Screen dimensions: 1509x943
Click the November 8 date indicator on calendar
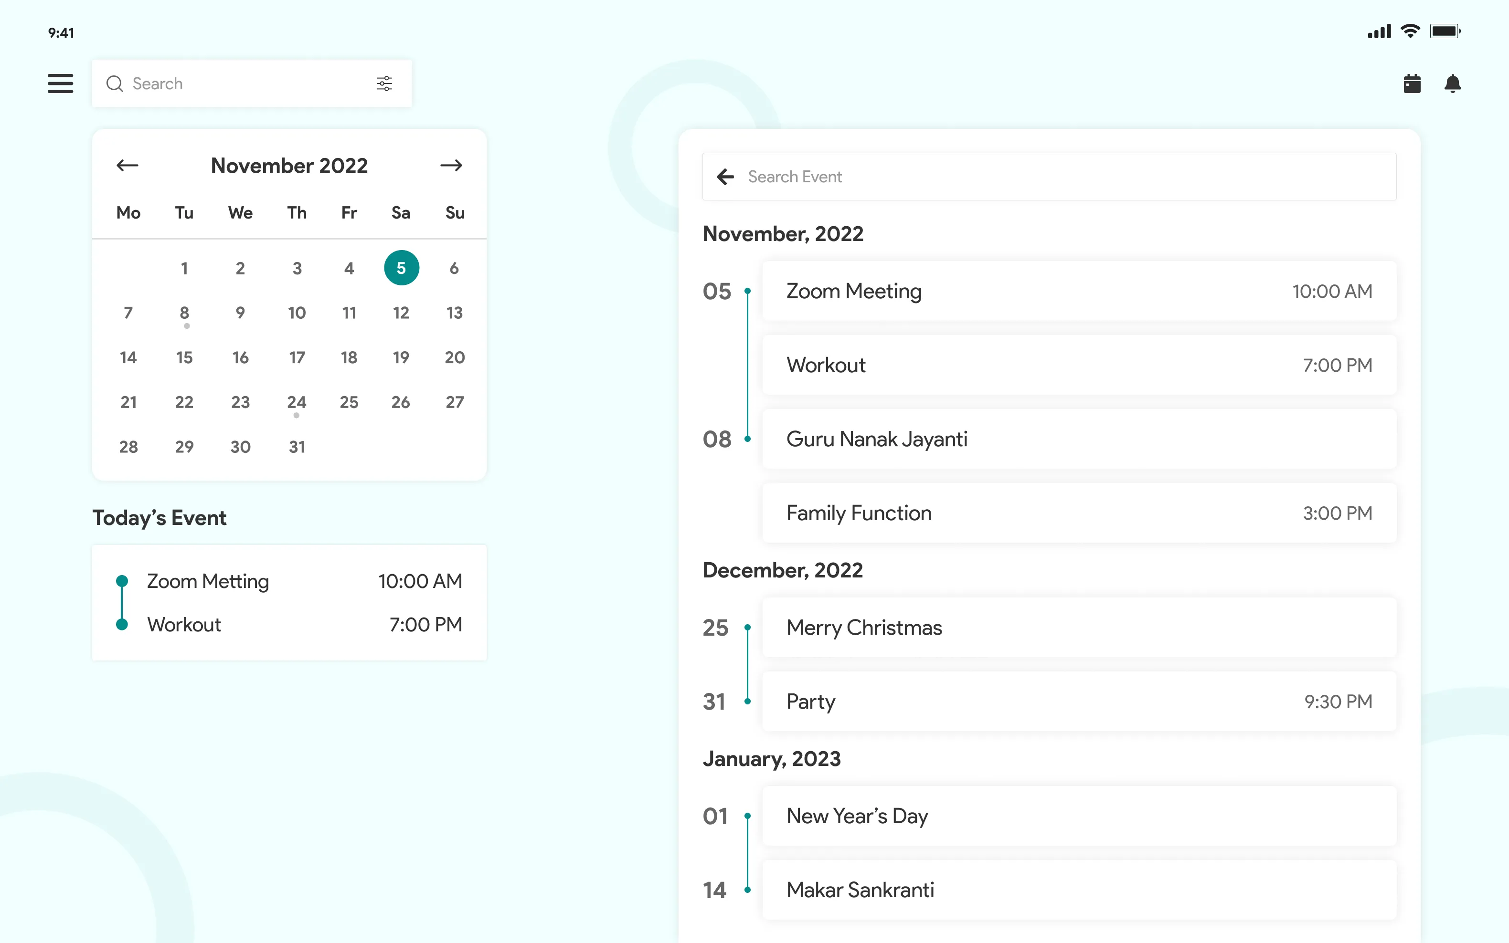184,313
